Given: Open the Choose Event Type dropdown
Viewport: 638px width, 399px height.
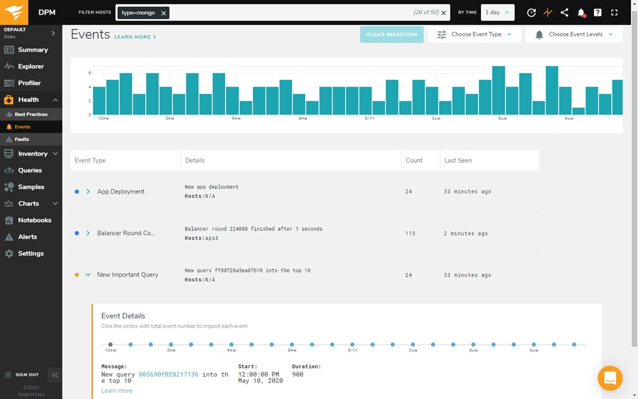Looking at the screenshot, I should tap(475, 34).
